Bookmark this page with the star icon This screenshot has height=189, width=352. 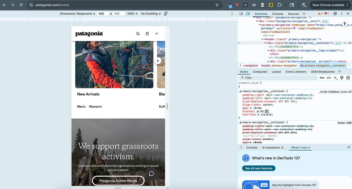click(217, 5)
